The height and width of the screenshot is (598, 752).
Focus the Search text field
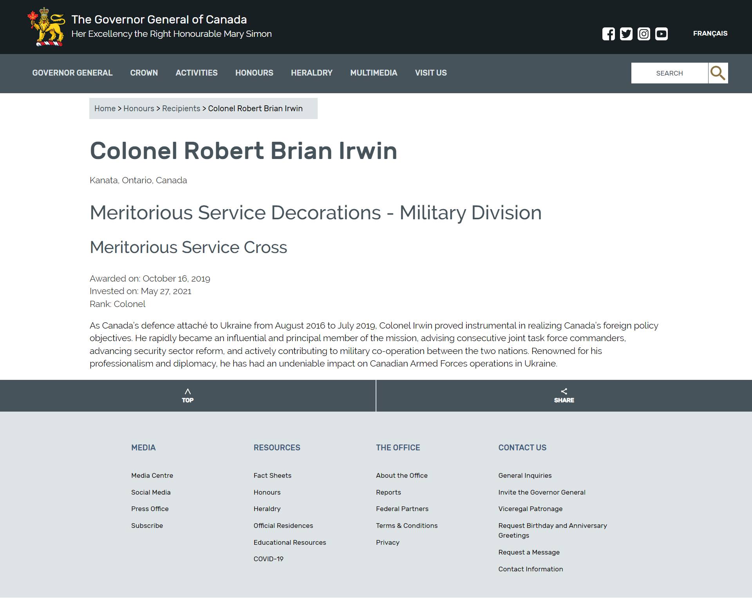[x=669, y=73]
